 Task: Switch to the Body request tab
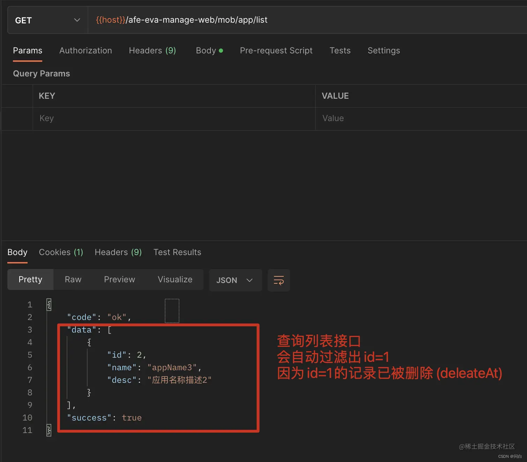(206, 51)
